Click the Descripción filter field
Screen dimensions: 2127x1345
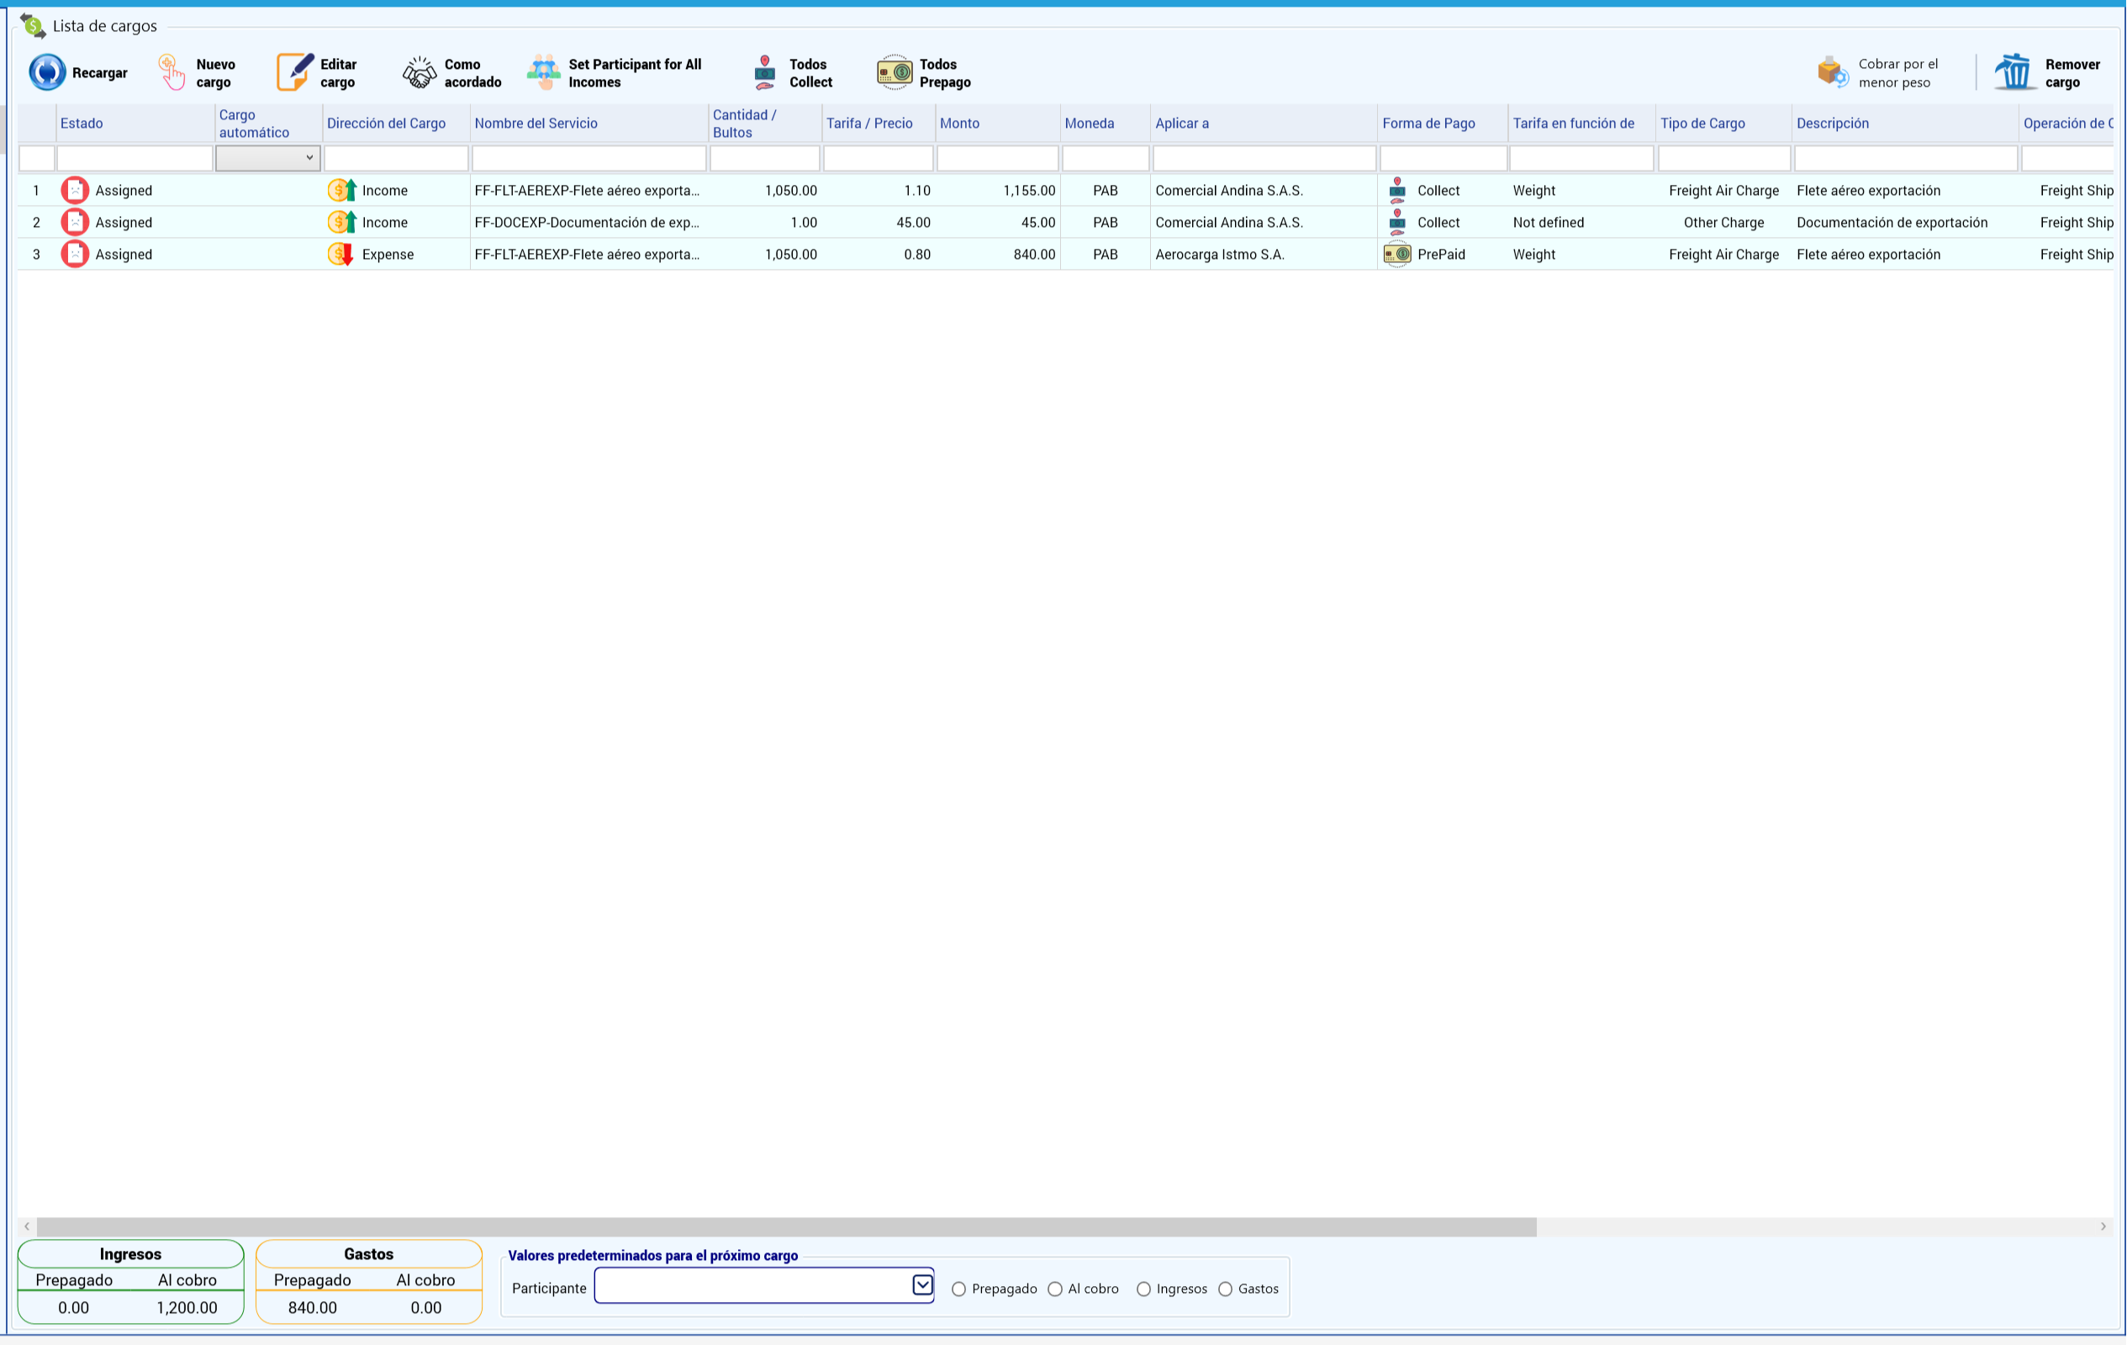1905,158
